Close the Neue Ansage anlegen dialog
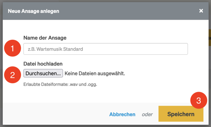211x127 pixels. [x=201, y=11]
